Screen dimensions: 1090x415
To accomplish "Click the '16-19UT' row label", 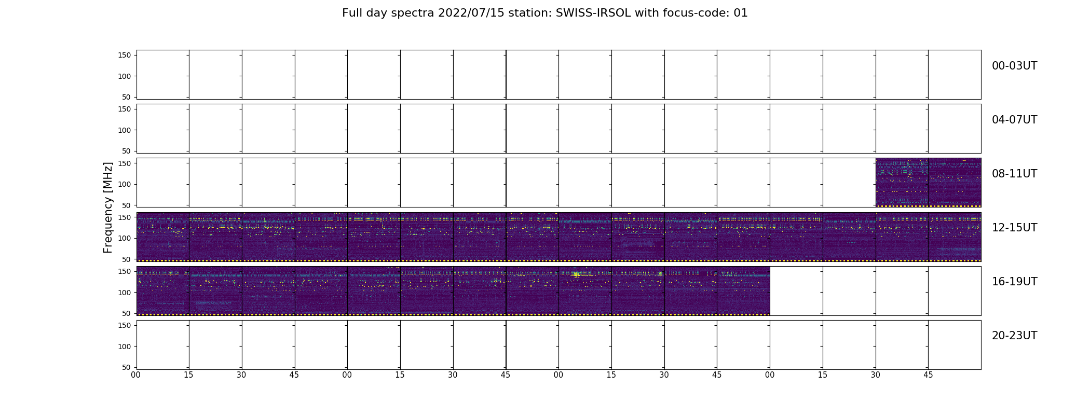I will pos(1014,282).
